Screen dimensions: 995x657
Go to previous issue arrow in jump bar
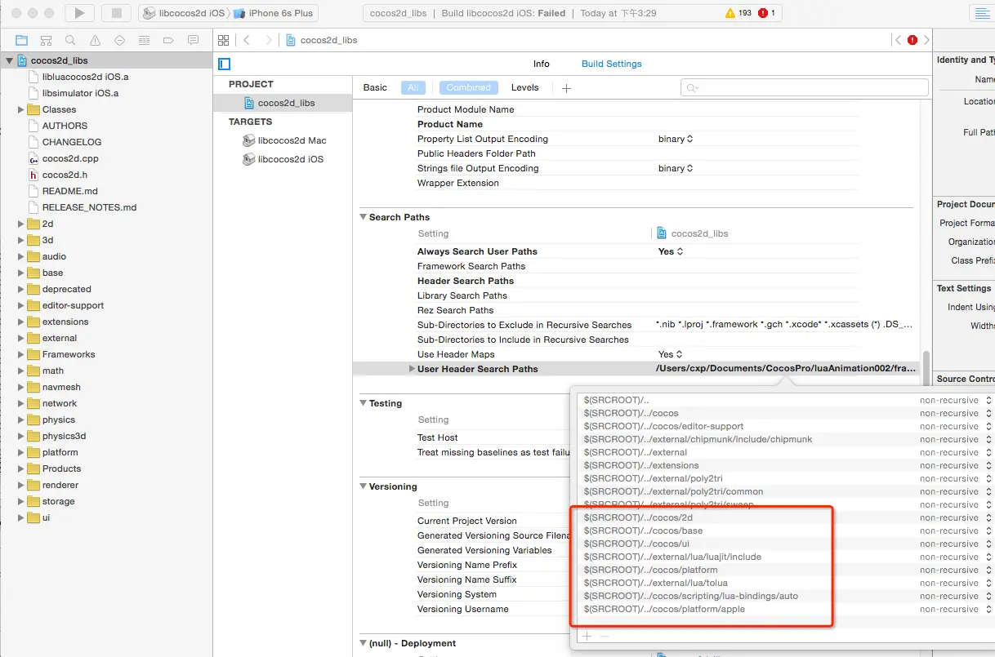point(899,40)
